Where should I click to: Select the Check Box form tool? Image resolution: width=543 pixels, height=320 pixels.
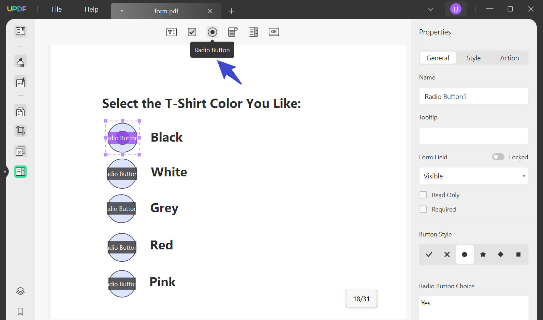192,32
